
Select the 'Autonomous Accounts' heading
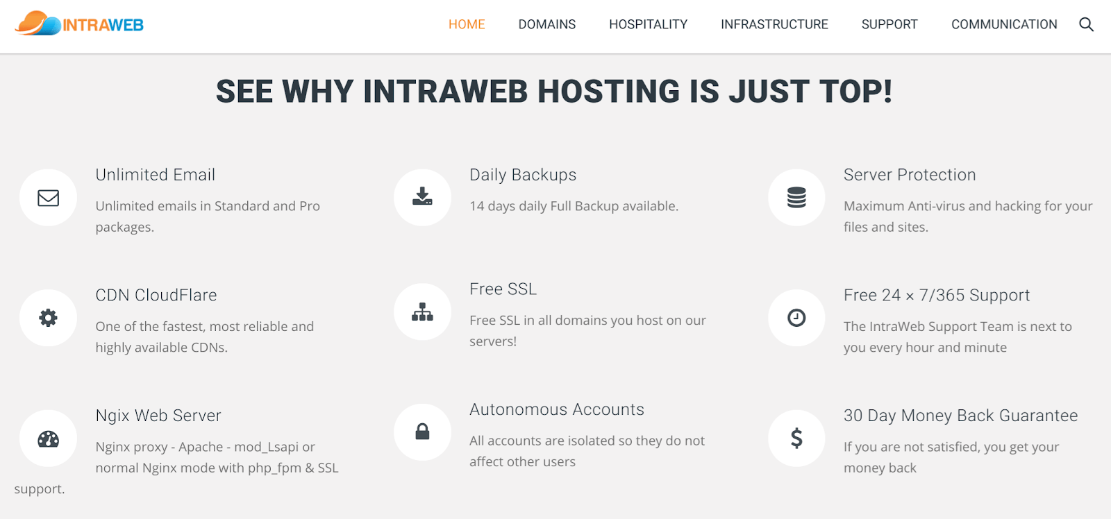pyautogui.click(x=557, y=409)
